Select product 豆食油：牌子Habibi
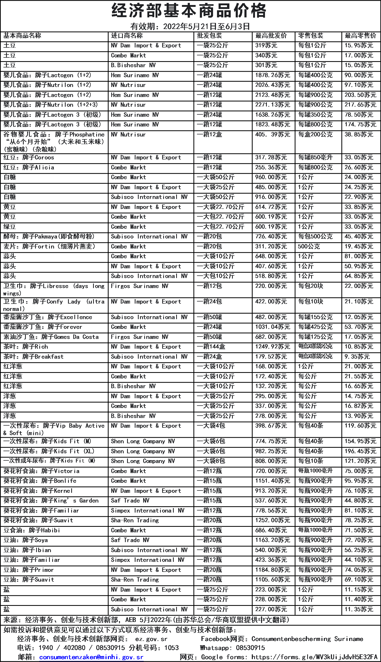Viewport: 381px width, 662px height. (32, 530)
